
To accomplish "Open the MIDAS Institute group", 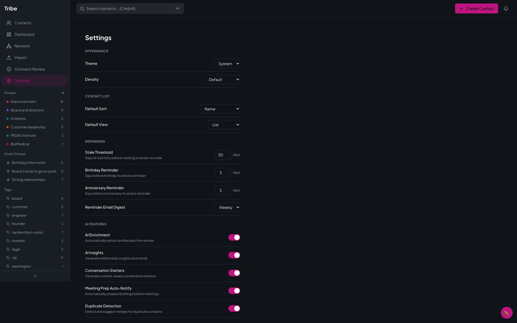I will (x=35, y=136).
